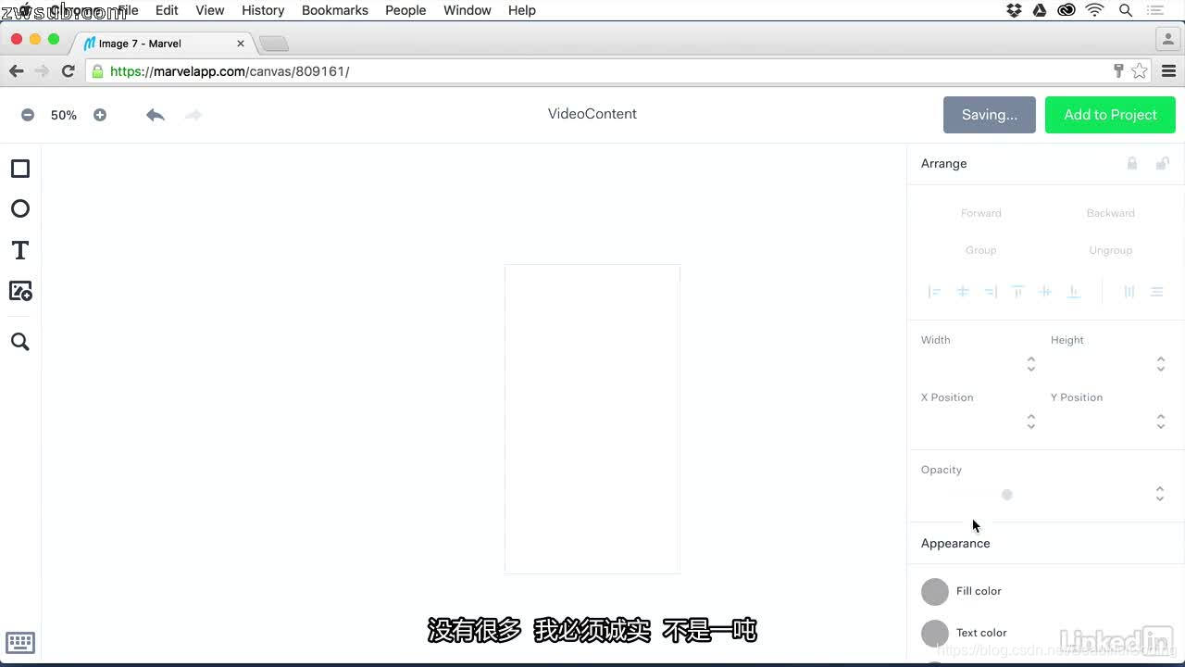Click the Opacity slider handle
This screenshot has width=1185, height=667.
1007,495
